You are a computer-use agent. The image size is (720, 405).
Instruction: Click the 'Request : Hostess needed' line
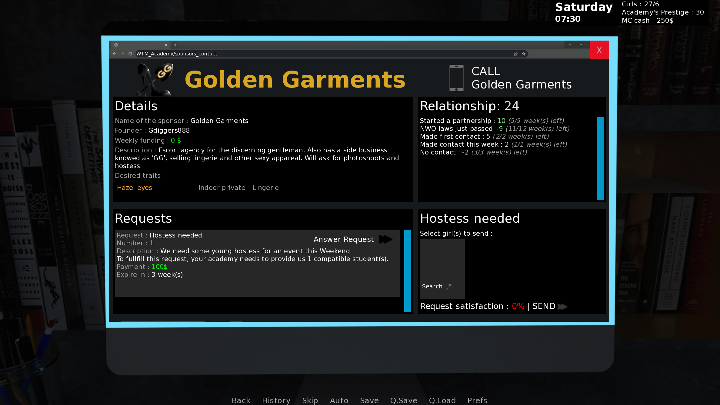159,235
